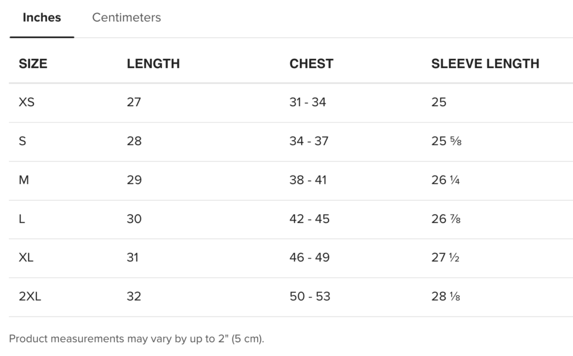
Task: Click chest value 31 - 34
Action: 308,102
